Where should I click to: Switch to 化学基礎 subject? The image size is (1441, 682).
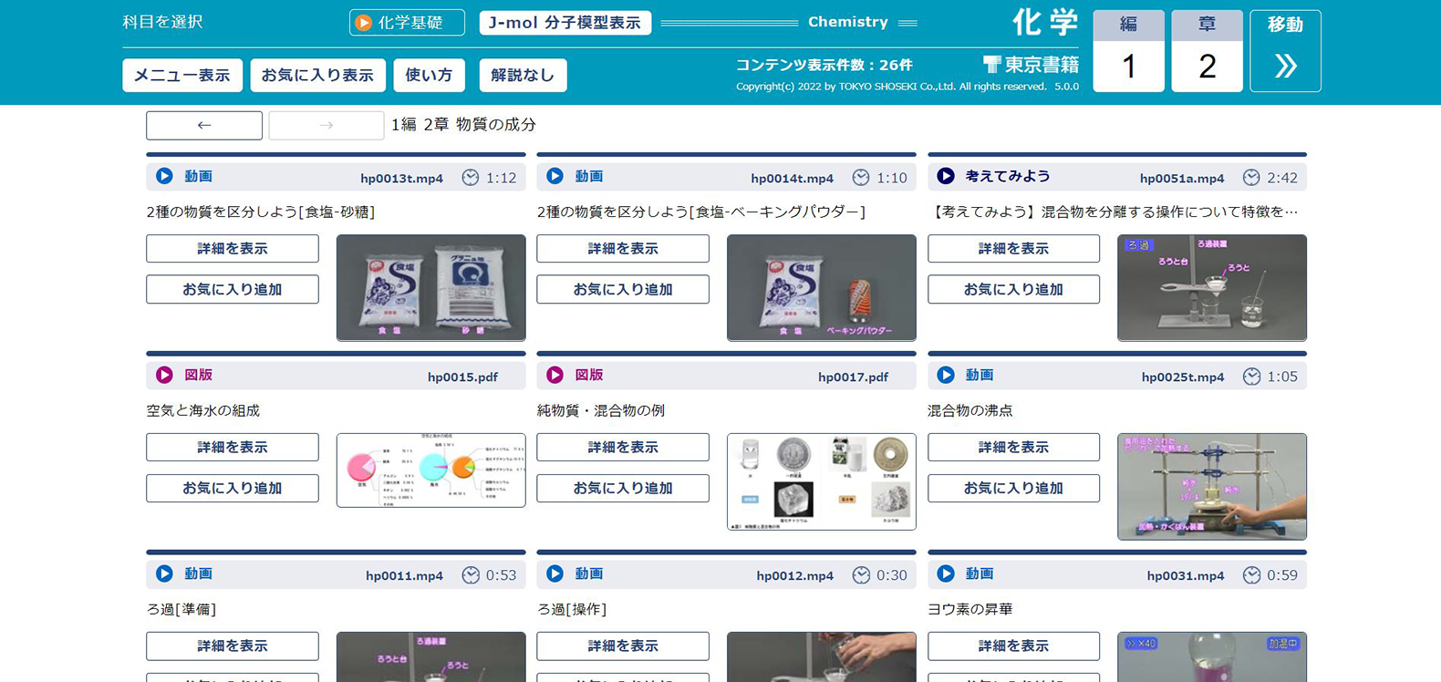click(x=407, y=23)
